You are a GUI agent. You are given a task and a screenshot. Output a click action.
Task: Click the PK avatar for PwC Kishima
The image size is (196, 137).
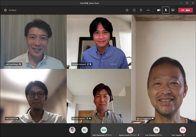(x=156, y=130)
